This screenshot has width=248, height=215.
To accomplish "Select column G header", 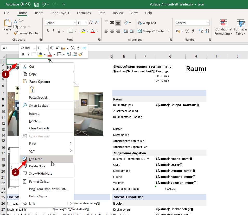I will click(170, 56).
